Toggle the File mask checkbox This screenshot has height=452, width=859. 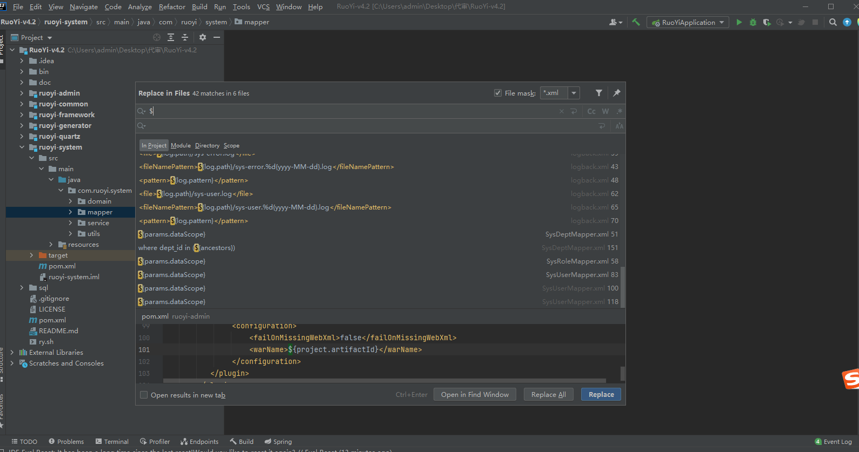498,93
